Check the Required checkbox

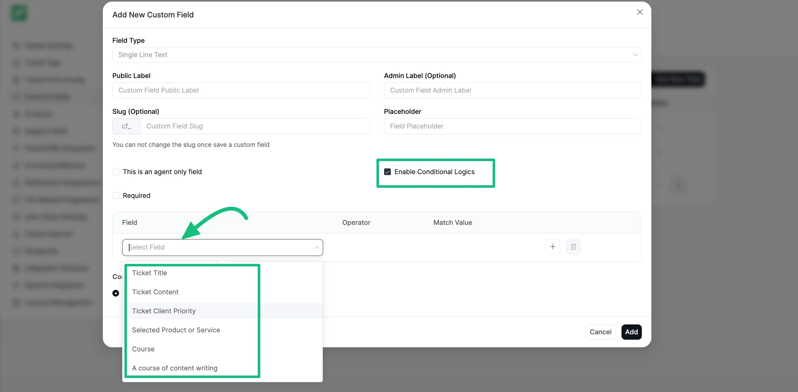[116, 195]
